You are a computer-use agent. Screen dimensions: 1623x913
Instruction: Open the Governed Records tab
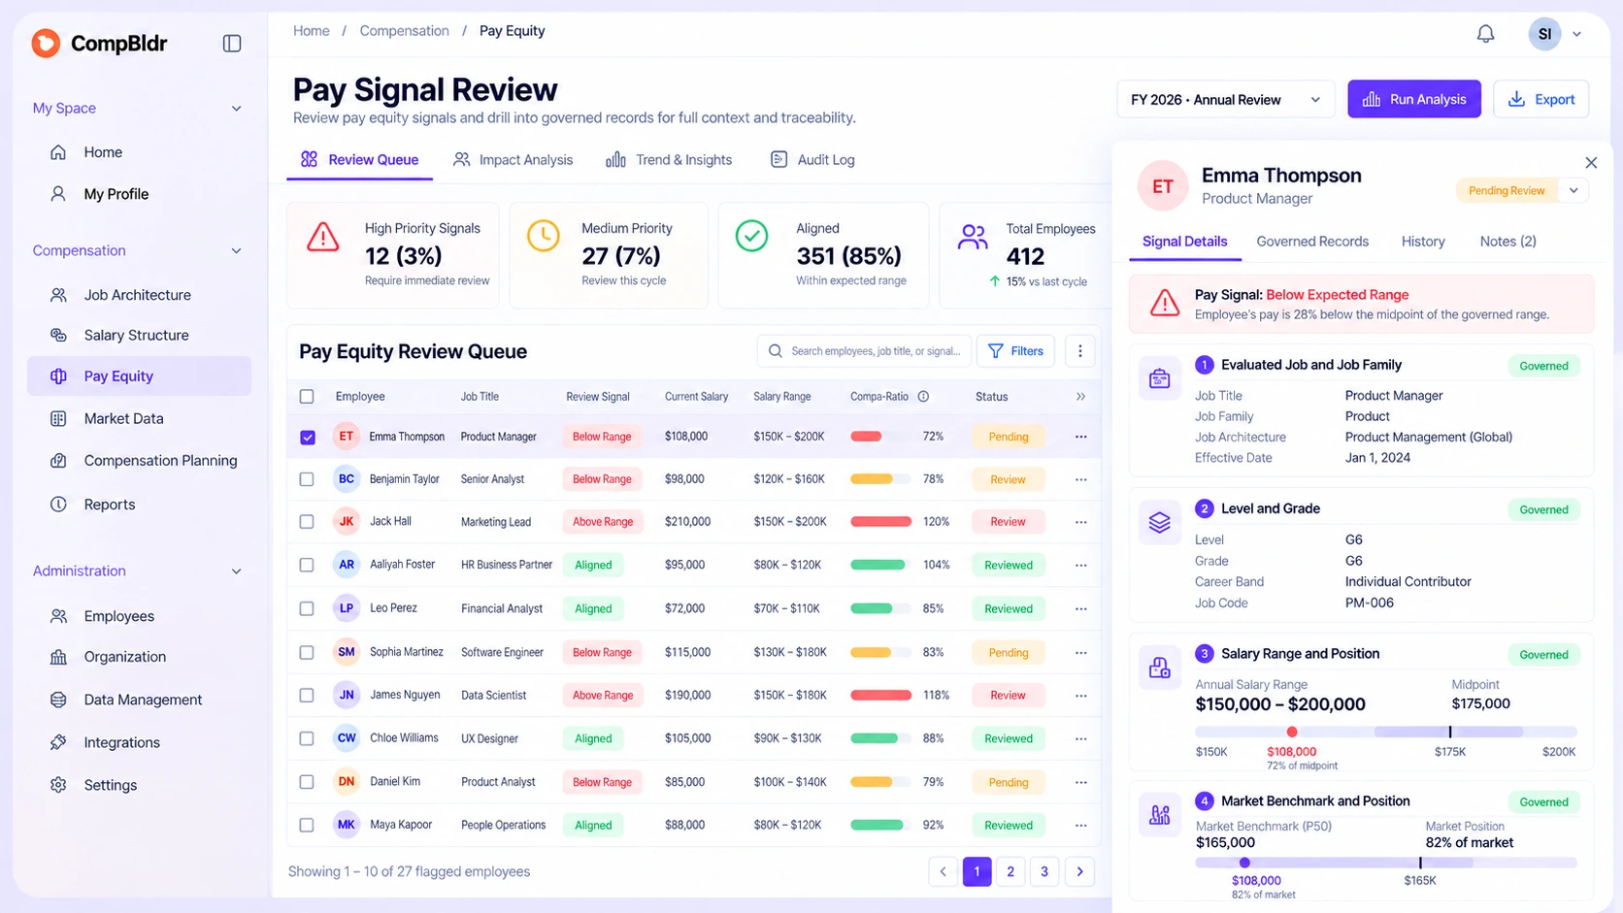click(1312, 242)
